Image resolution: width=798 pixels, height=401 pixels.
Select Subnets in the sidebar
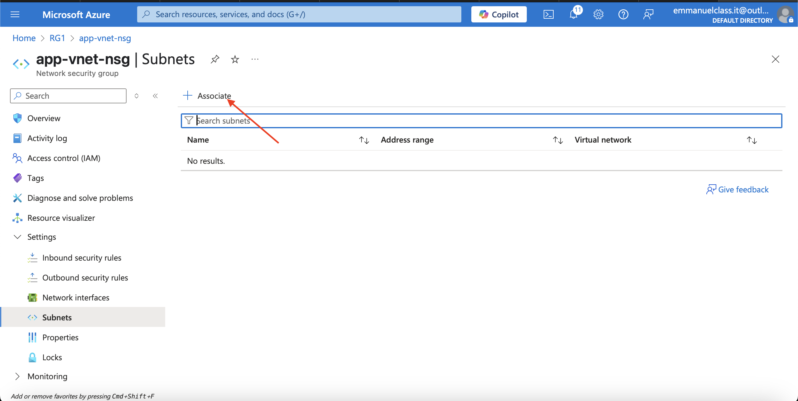tap(83, 317)
